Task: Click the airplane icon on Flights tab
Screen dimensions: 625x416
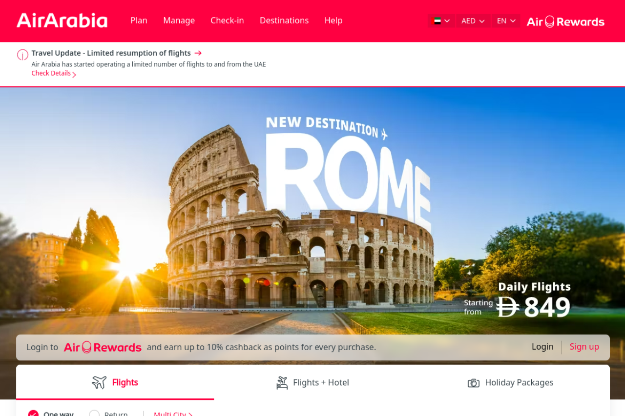Action: [x=99, y=382]
